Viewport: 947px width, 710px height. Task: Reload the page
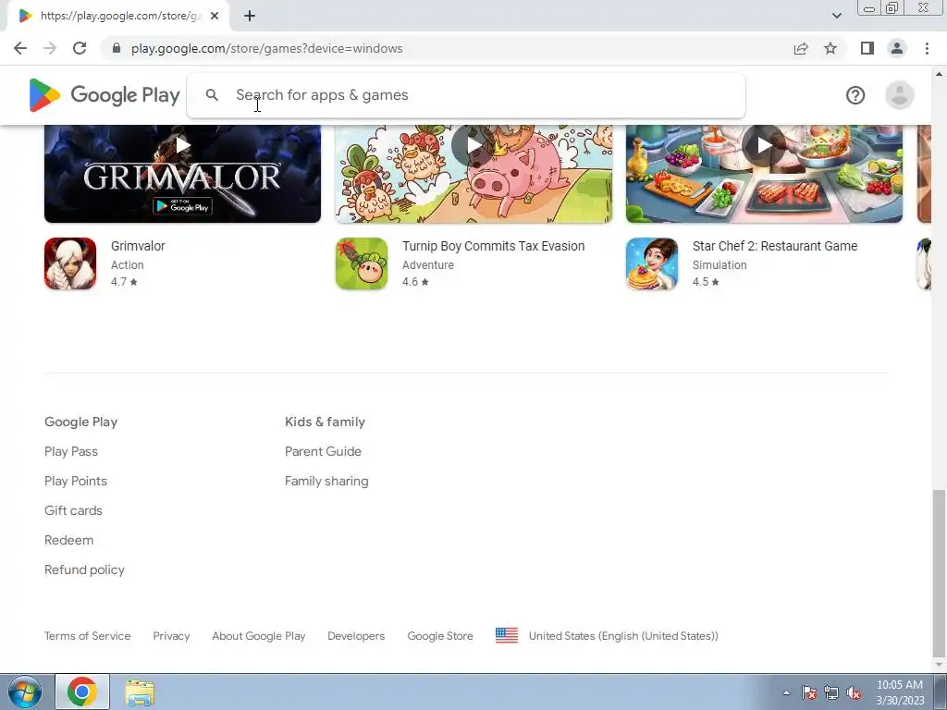[80, 48]
